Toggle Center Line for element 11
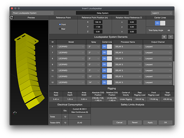This screenshot has width=184, height=138. (x=107, y=76)
